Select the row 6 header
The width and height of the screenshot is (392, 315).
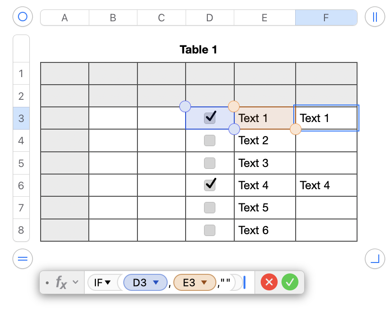point(21,185)
